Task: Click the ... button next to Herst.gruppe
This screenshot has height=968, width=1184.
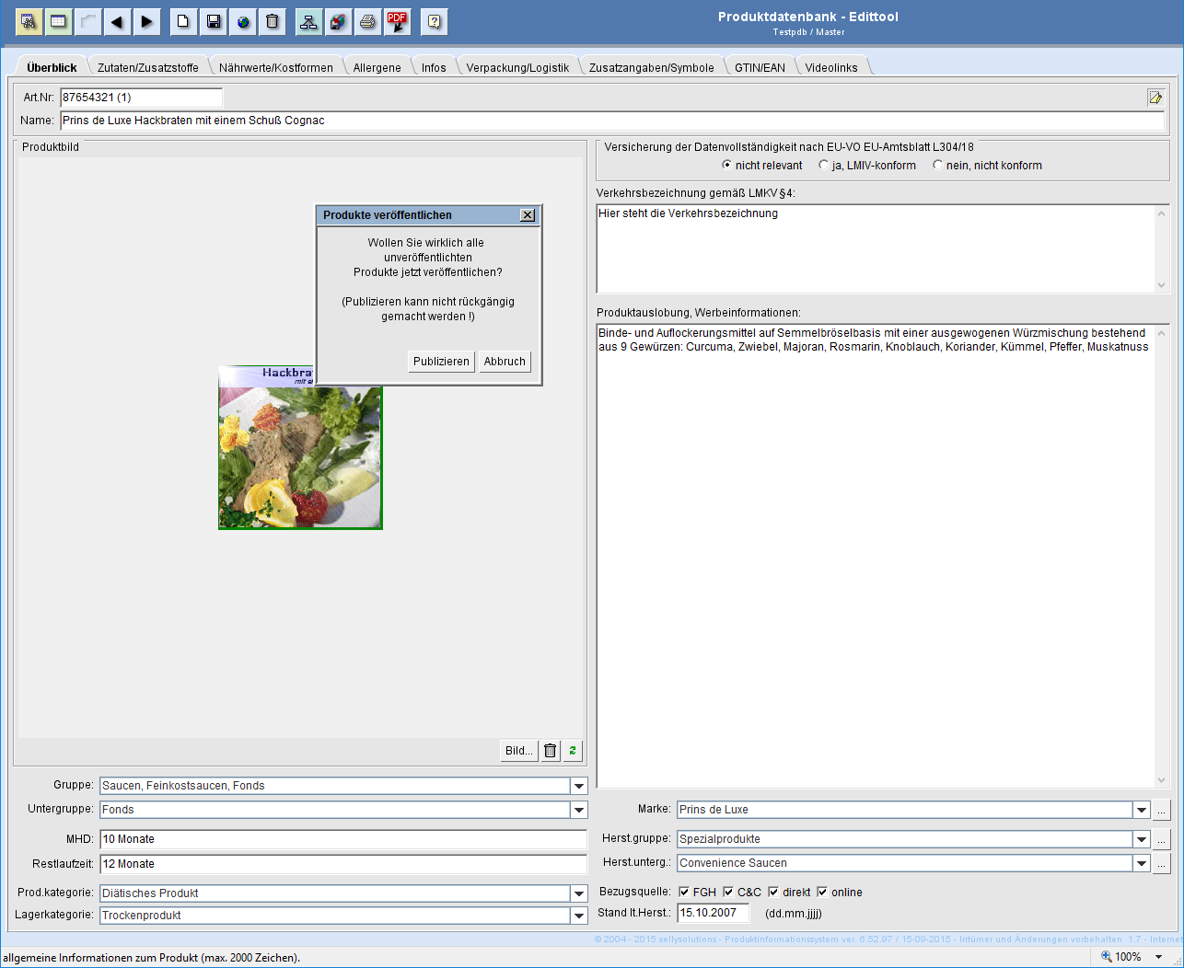Action: tap(1162, 839)
